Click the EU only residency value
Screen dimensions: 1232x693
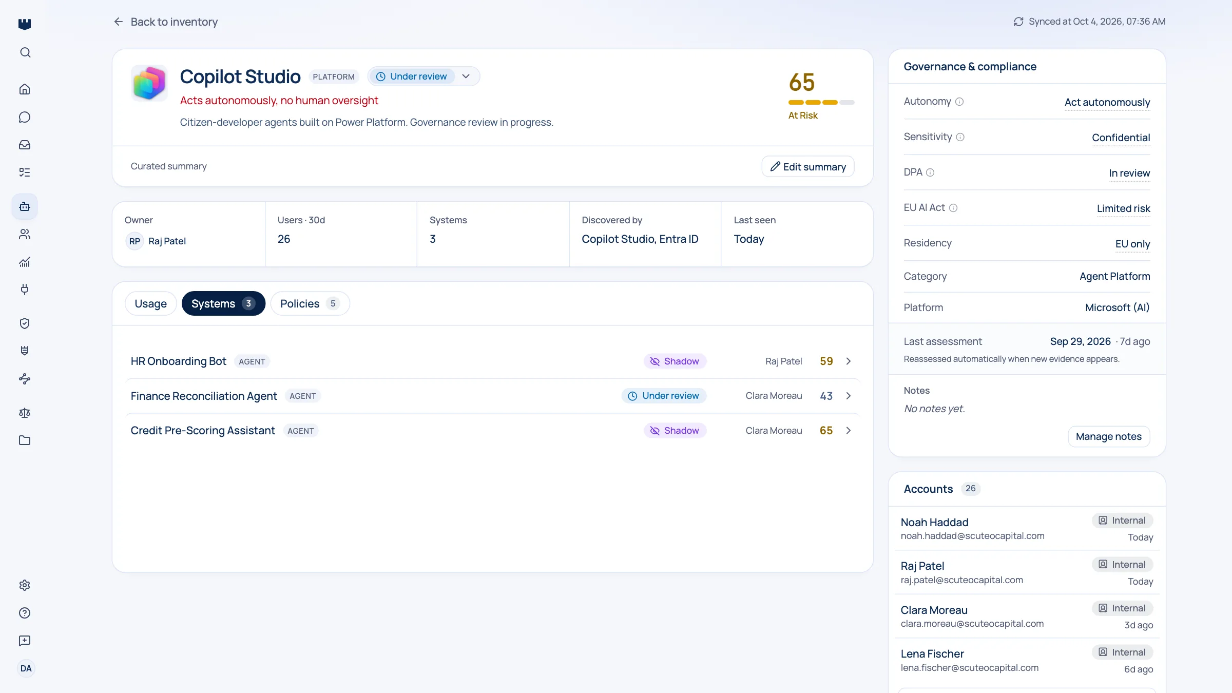pyautogui.click(x=1132, y=244)
